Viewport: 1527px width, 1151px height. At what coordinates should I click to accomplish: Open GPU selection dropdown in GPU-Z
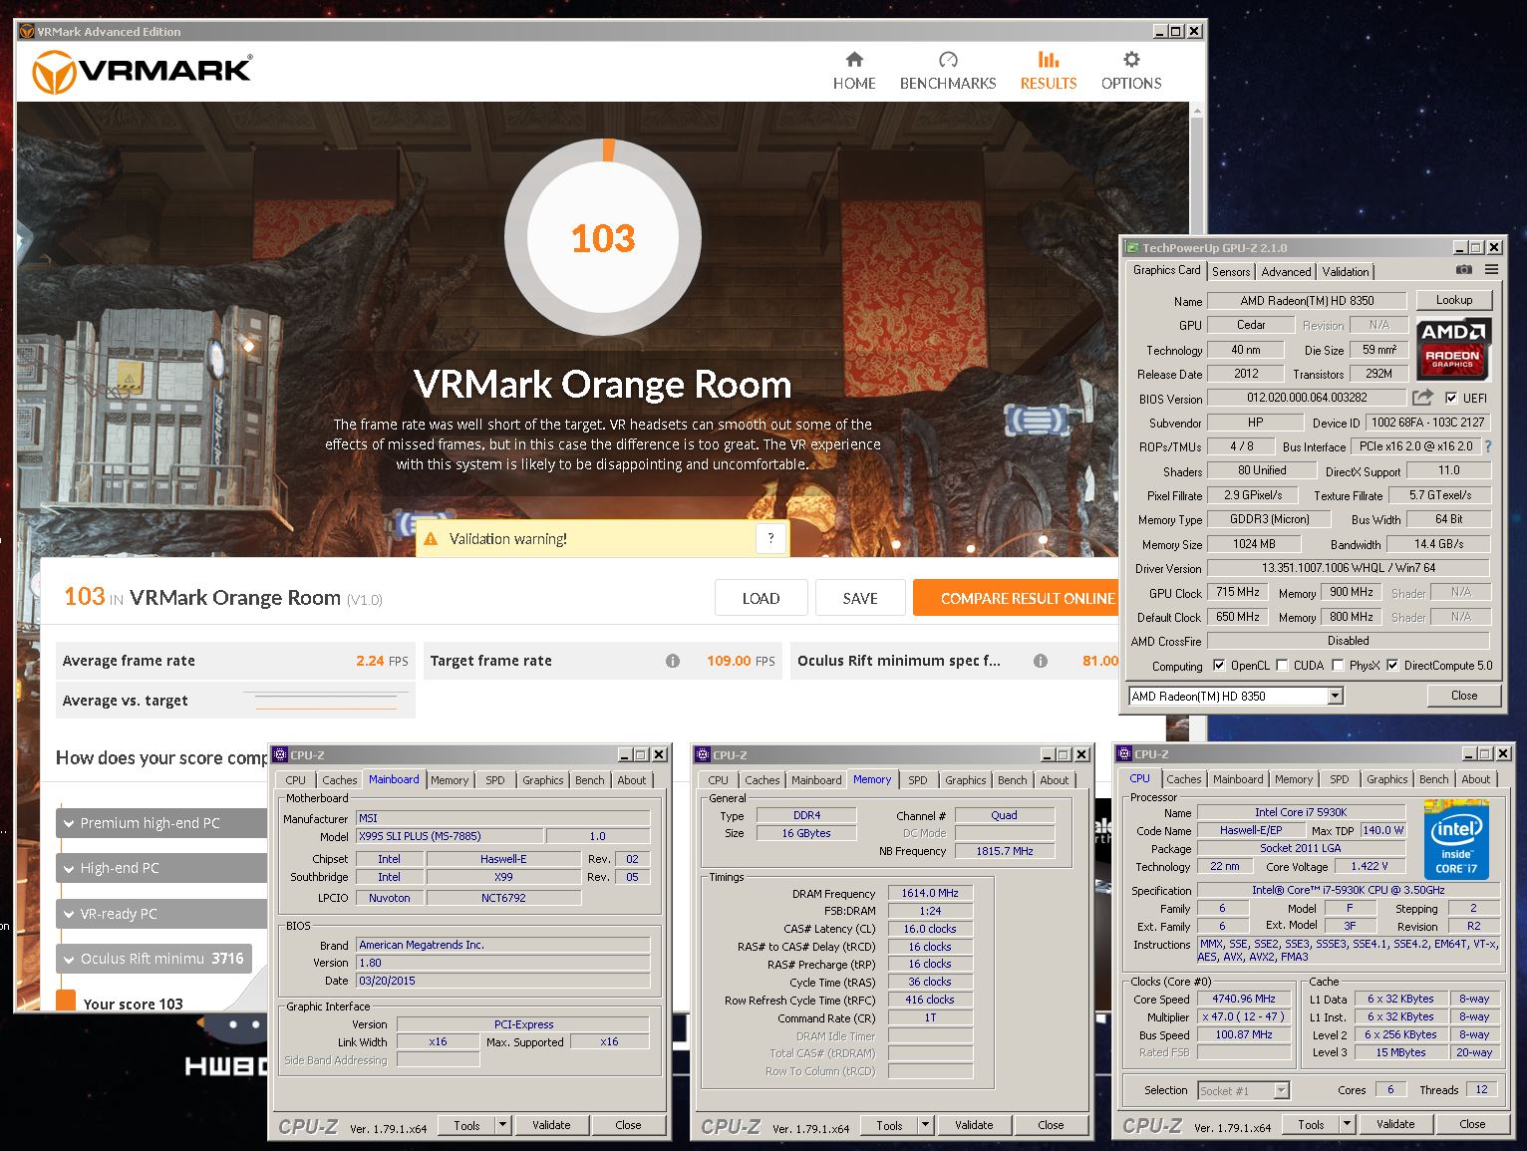(1335, 697)
